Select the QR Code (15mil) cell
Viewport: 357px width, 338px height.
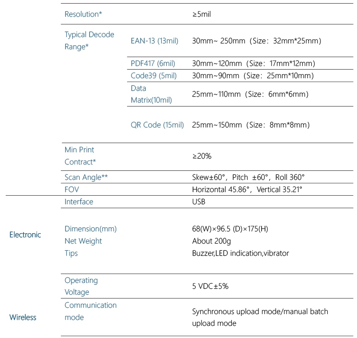[x=157, y=125]
